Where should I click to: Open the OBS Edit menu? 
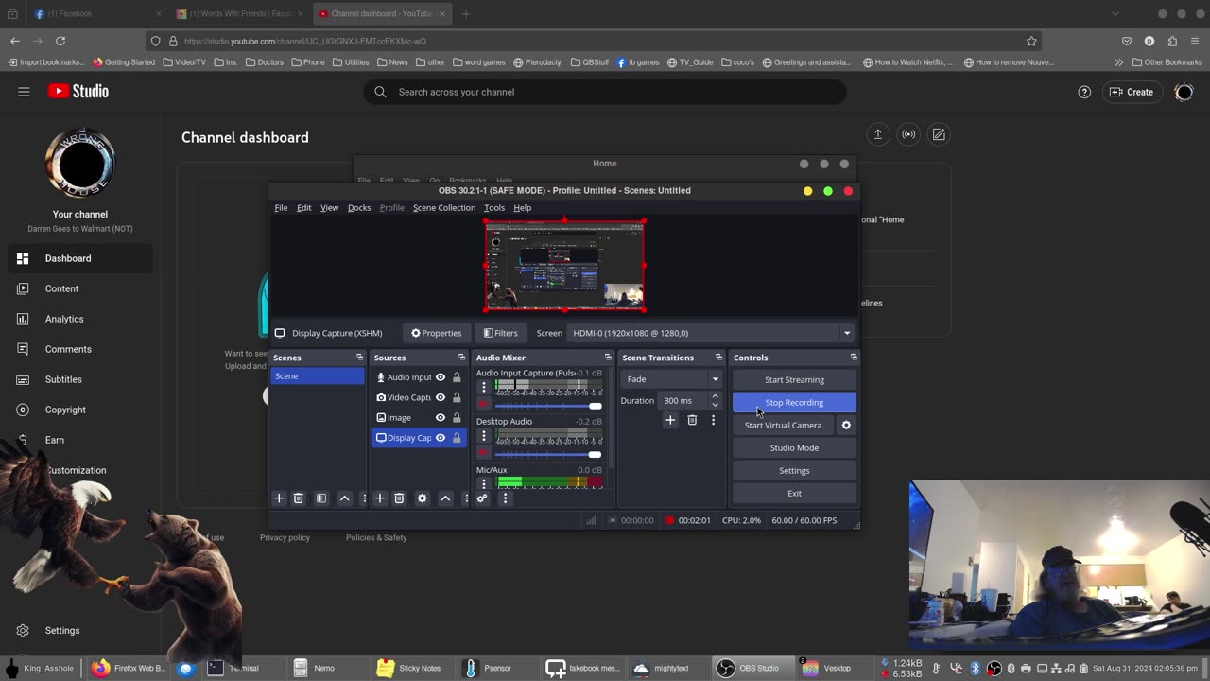pos(303,208)
